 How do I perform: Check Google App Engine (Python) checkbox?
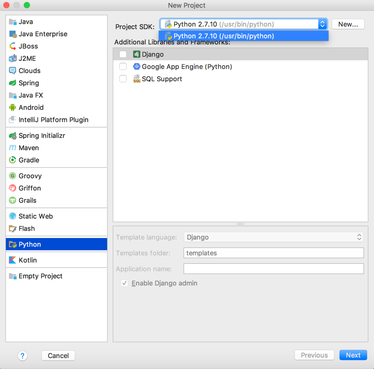pyautogui.click(x=123, y=66)
